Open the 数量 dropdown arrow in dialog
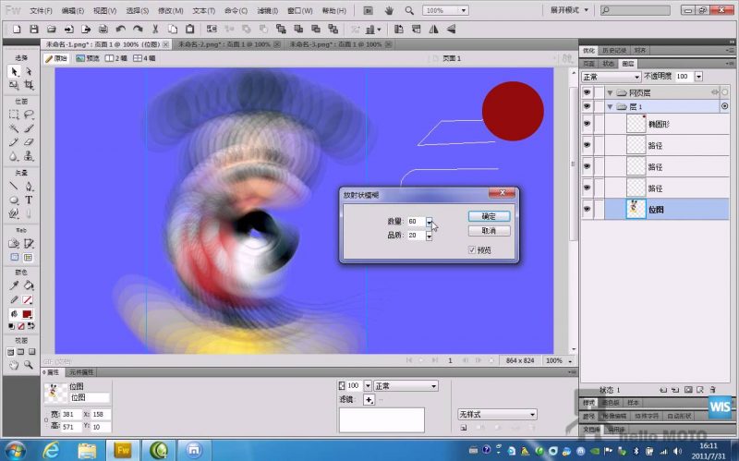The height and width of the screenshot is (461, 739). 430,221
